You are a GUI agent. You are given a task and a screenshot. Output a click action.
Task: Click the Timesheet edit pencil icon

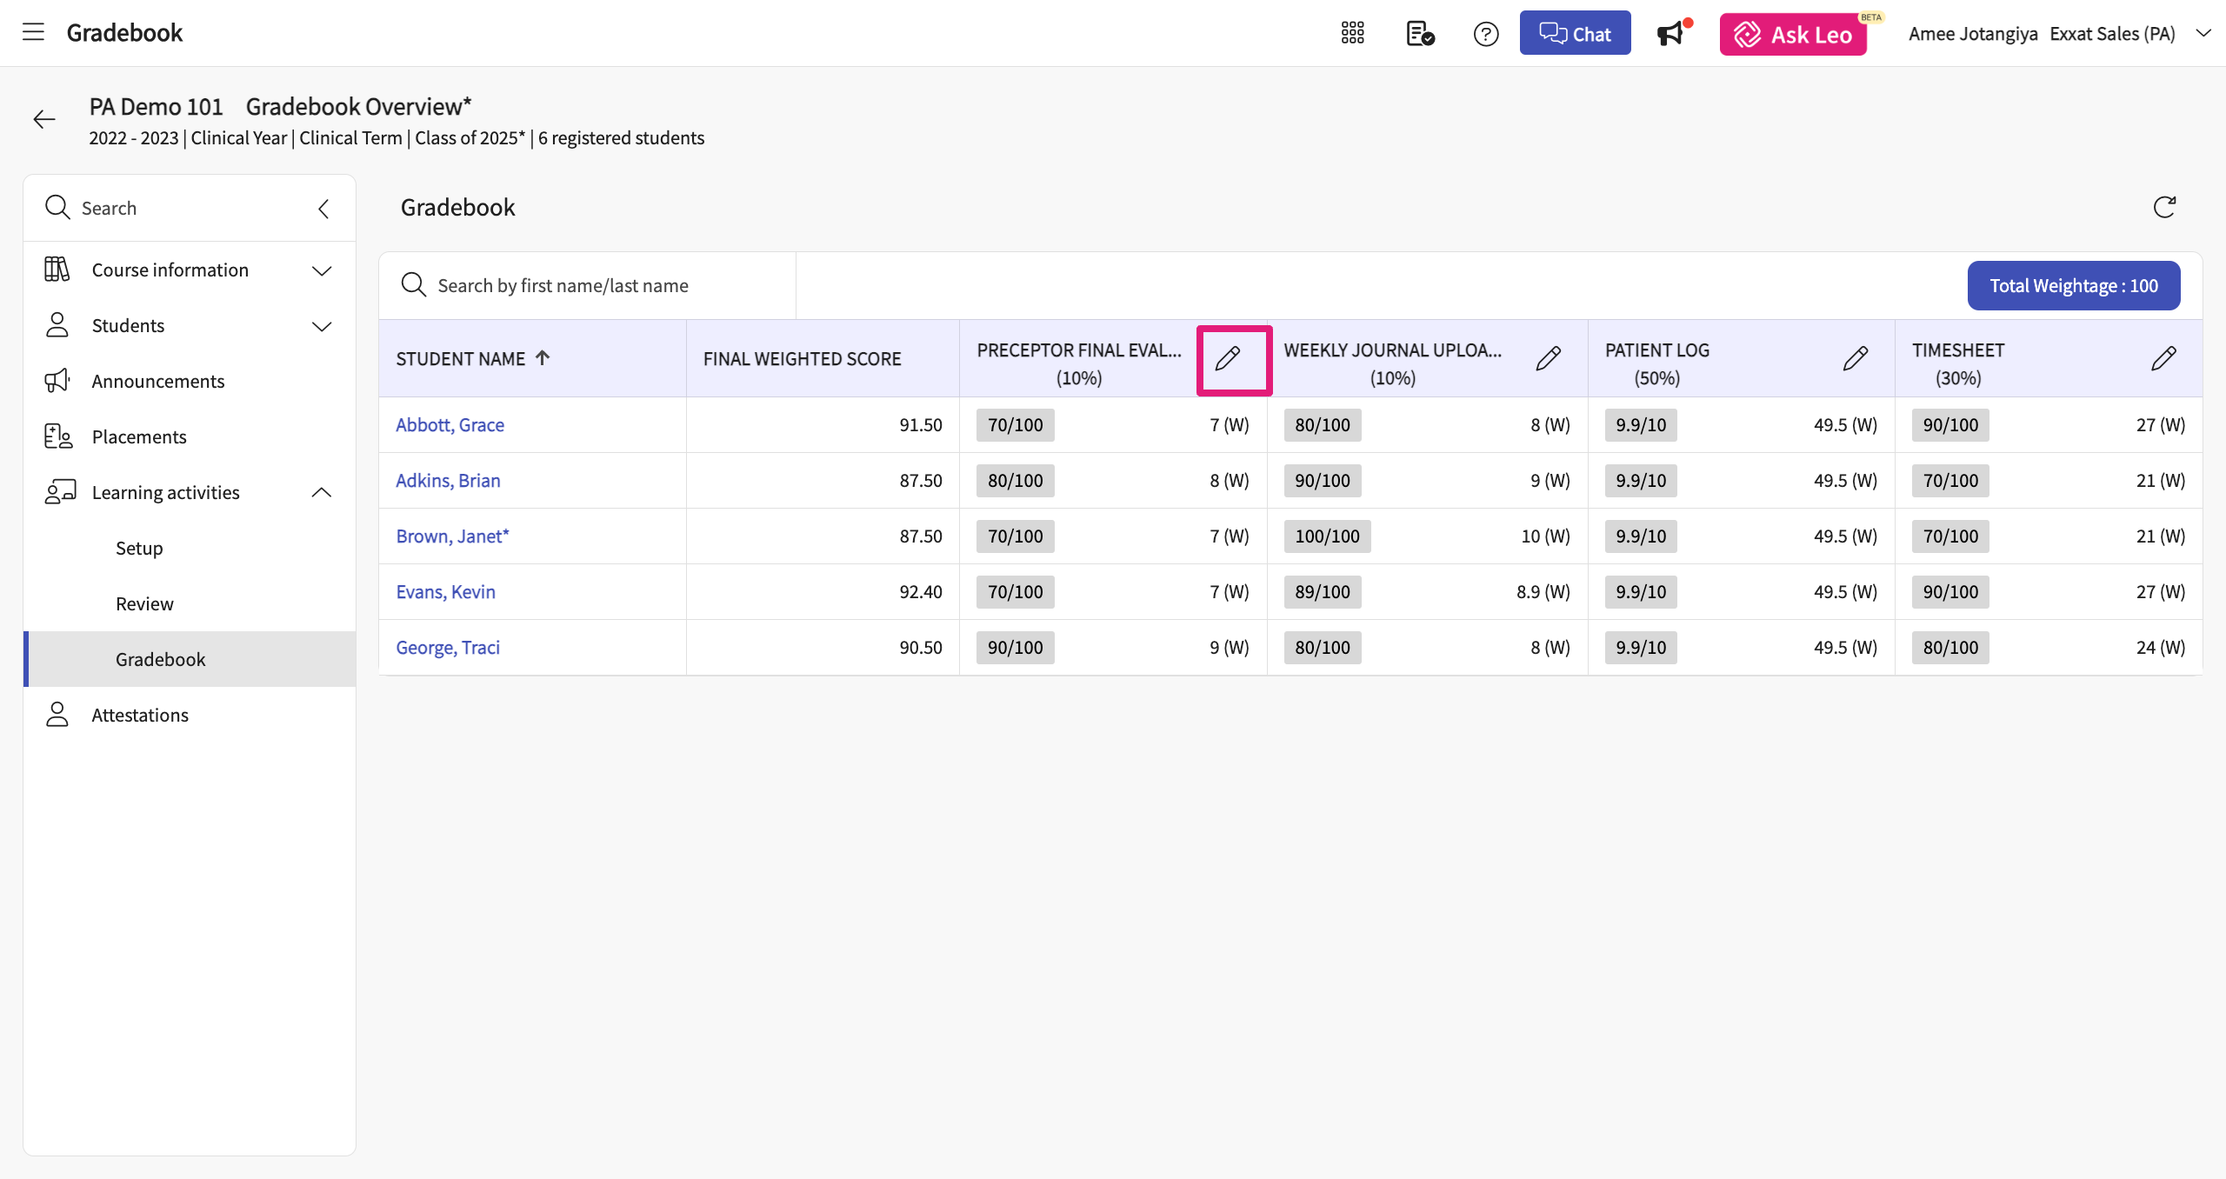click(2163, 358)
